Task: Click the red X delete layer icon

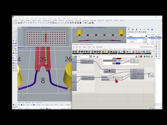Action: [x=132, y=32]
